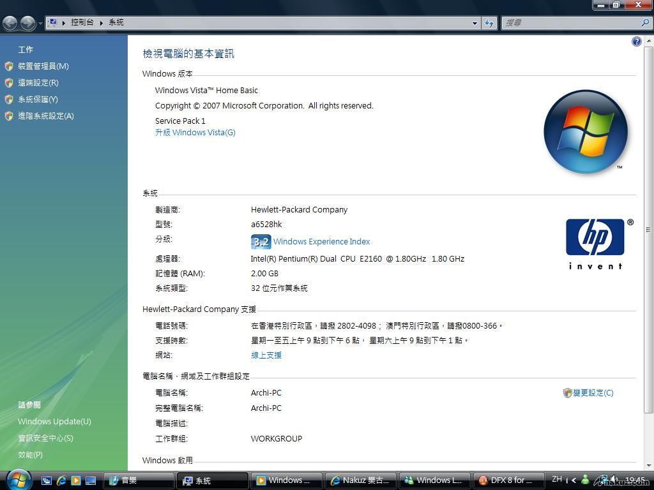Image resolution: width=654 pixels, height=490 pixels.
Task: Switch to Windows Media Player taskbar button
Action: (287, 480)
